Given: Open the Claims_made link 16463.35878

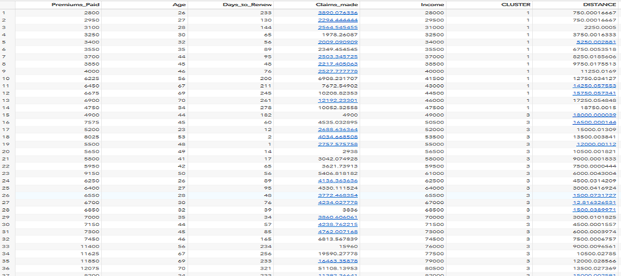Looking at the screenshot, I should click(338, 260).
